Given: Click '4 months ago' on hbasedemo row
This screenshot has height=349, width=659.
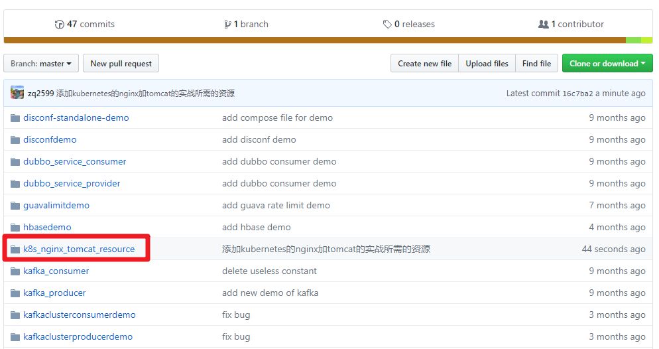Looking at the screenshot, I should point(617,227).
